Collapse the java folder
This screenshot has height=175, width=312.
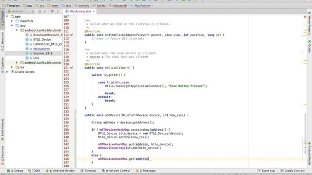click(12, 26)
